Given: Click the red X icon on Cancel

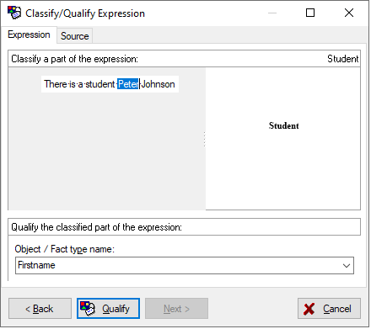Looking at the screenshot, I should 309,309.
